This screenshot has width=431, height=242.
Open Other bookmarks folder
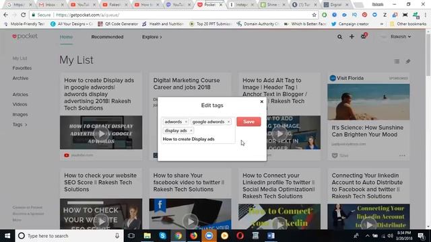(x=408, y=24)
